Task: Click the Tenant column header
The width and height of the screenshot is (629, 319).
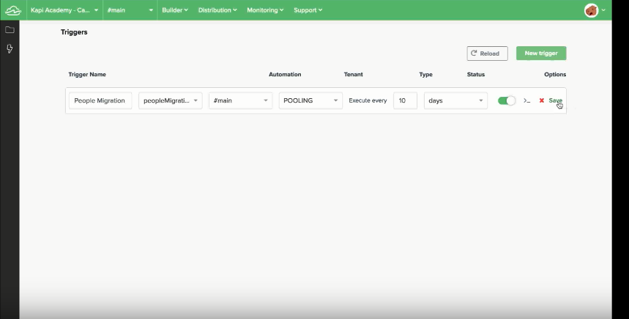Action: (354, 74)
